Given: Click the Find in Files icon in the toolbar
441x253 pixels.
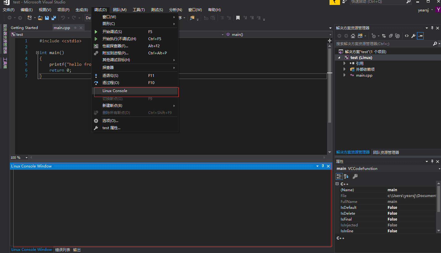Looking at the screenshot, I should (192, 18).
